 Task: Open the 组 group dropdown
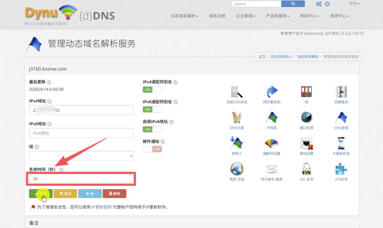pyautogui.click(x=81, y=156)
